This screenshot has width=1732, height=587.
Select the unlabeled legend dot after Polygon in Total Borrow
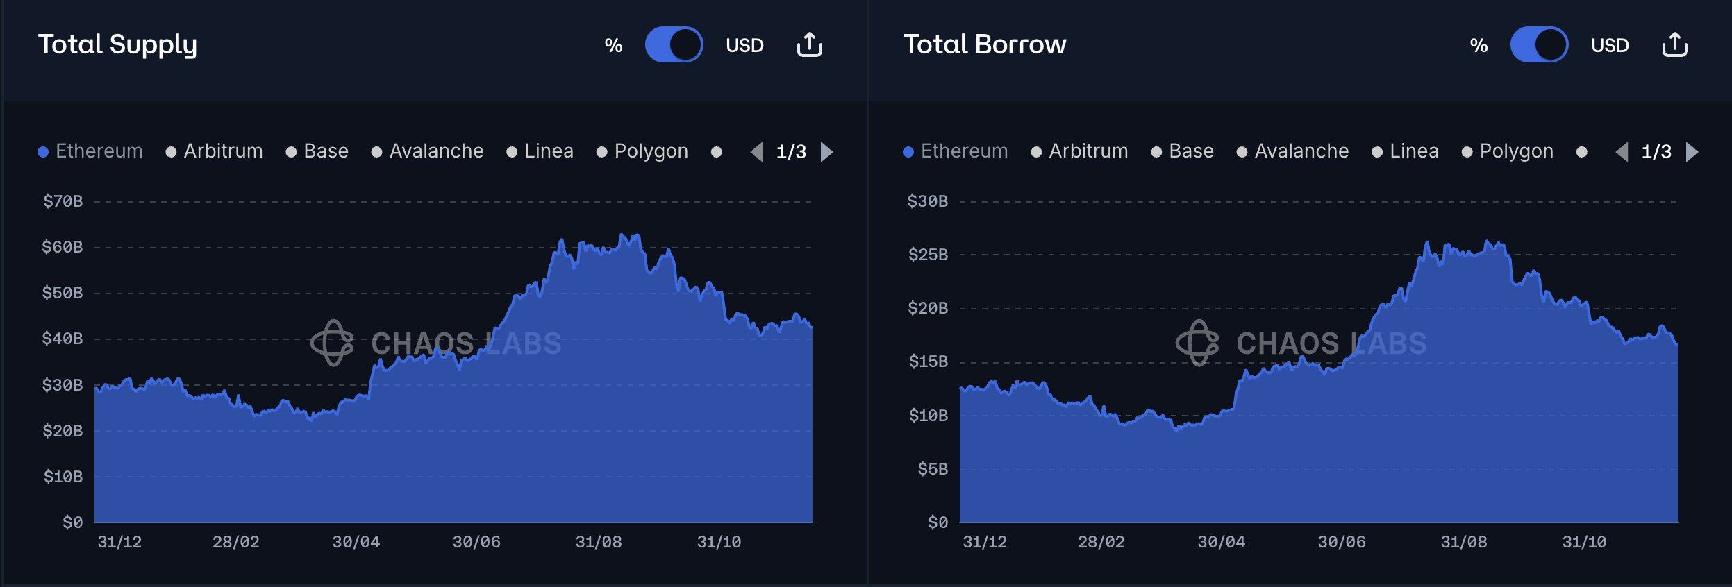click(1583, 151)
